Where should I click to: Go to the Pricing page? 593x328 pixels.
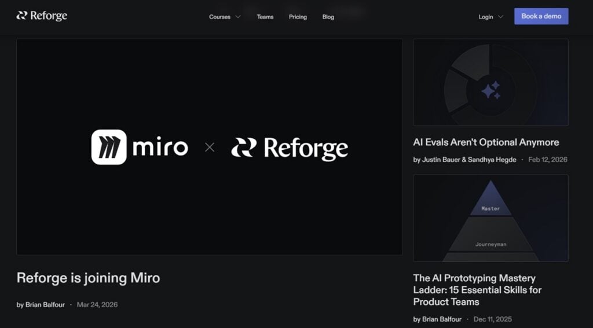tap(298, 17)
